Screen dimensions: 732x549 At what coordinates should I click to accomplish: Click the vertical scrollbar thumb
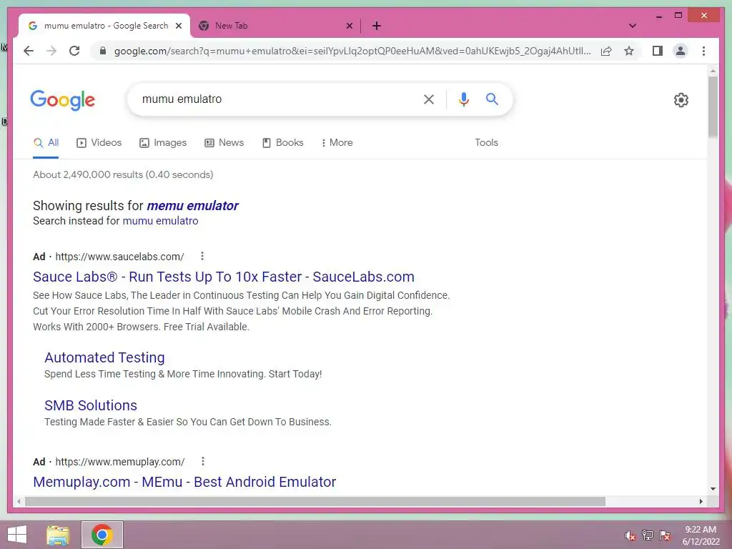point(713,107)
